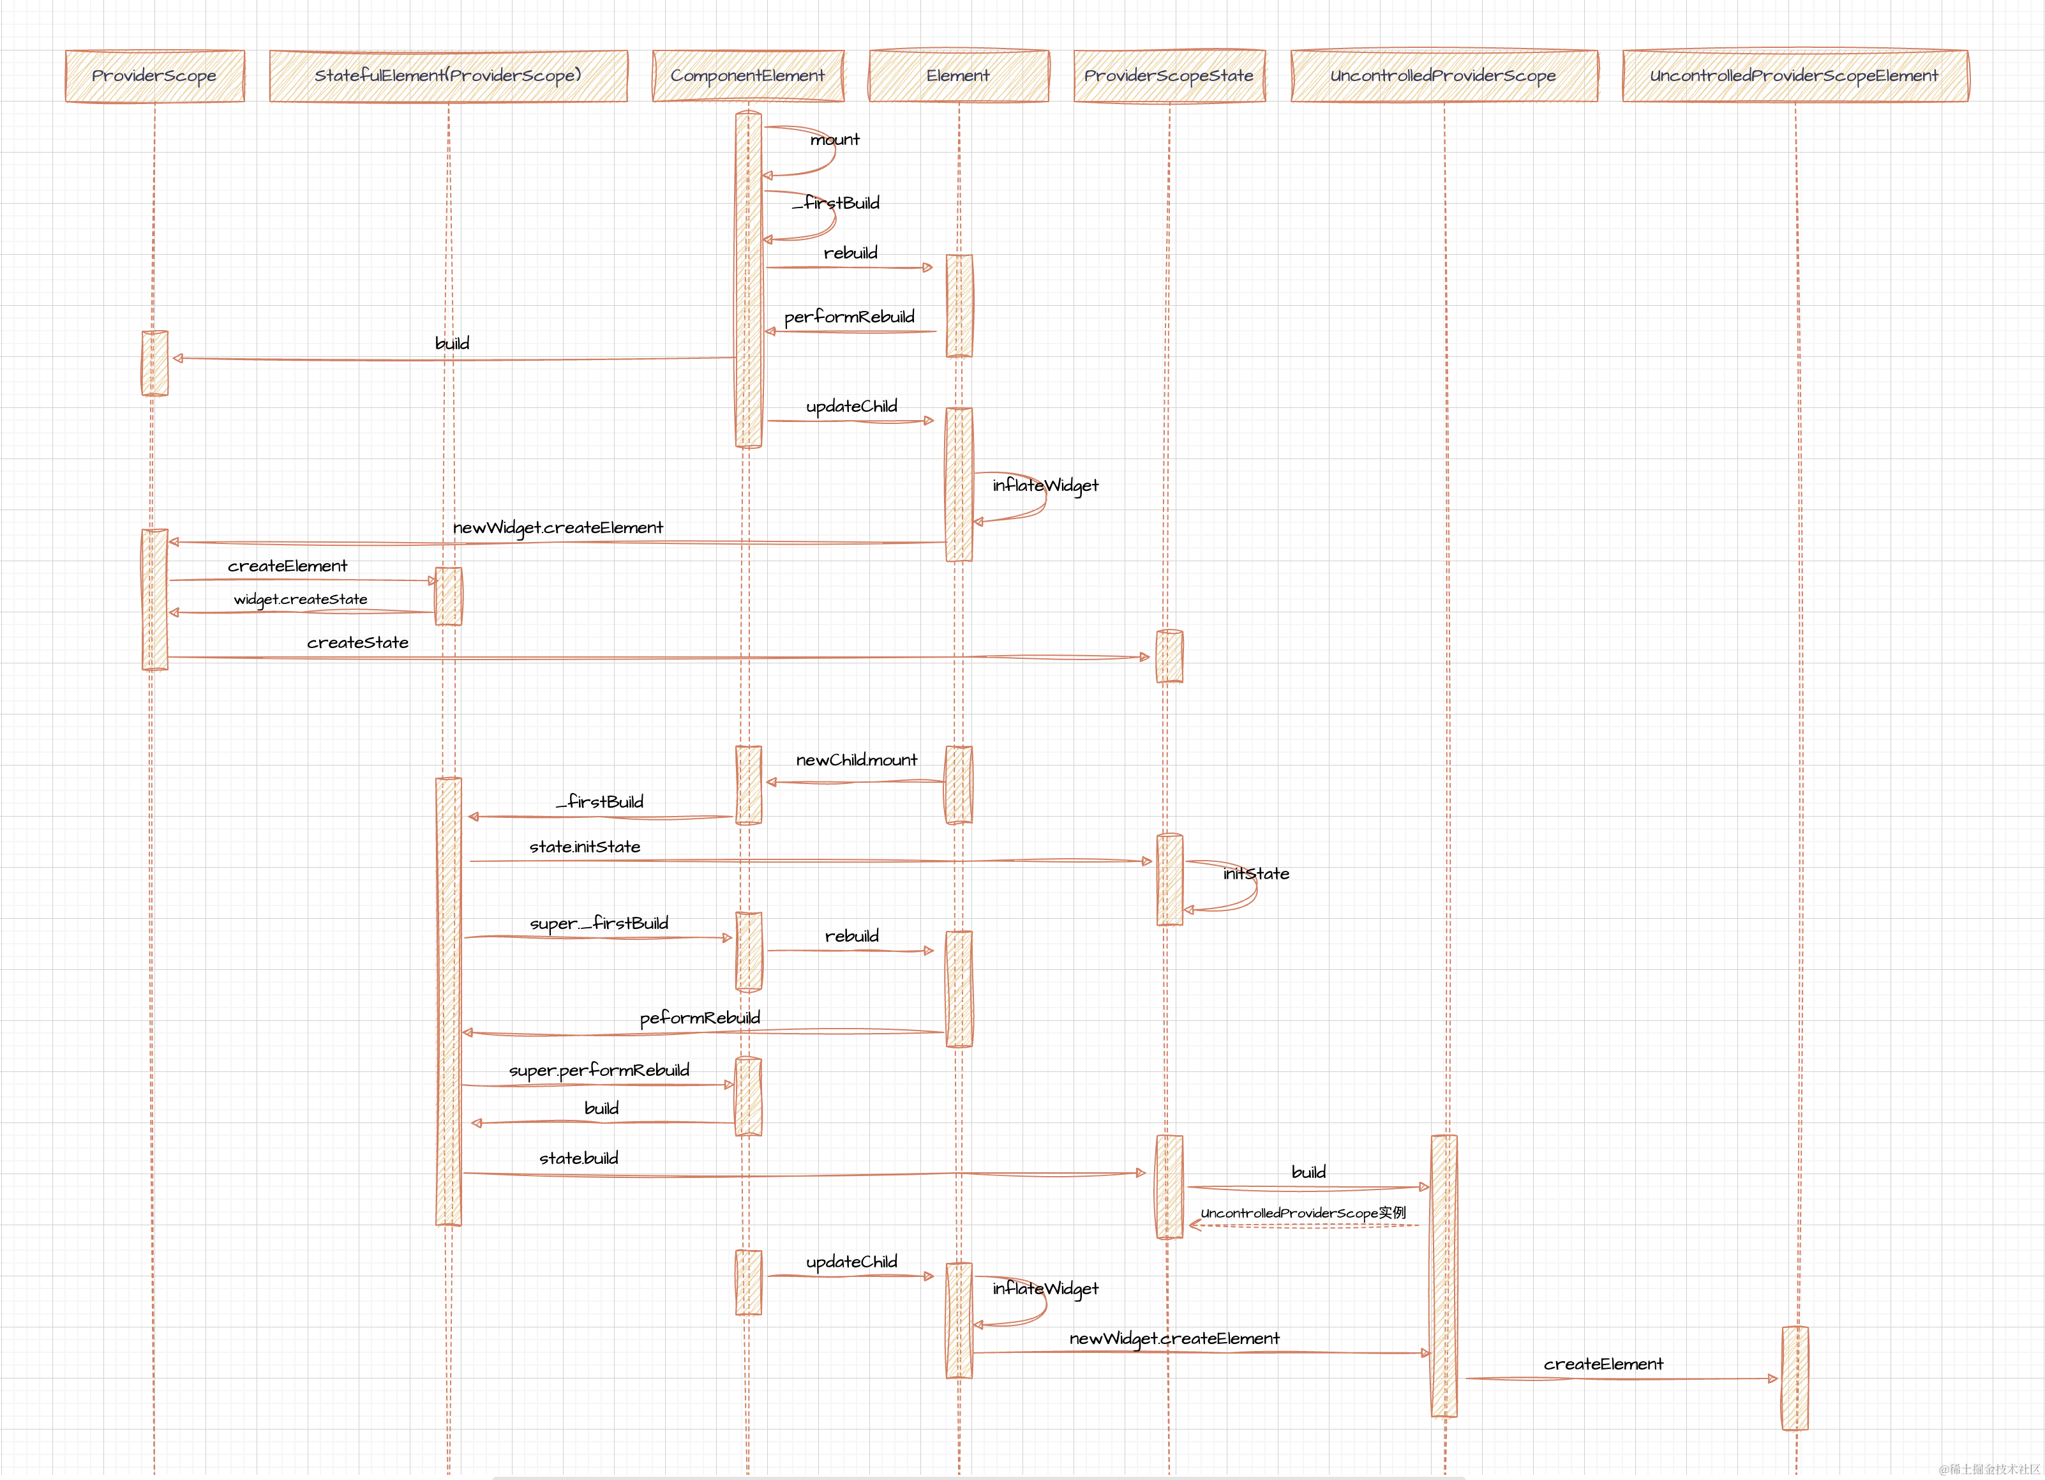The width and height of the screenshot is (2045, 1480).
Task: Click the ProviderScope header box
Action: pyautogui.click(x=154, y=76)
